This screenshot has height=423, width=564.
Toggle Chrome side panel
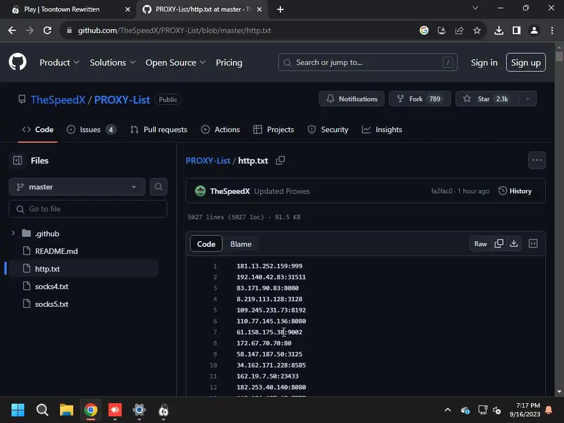pos(516,31)
